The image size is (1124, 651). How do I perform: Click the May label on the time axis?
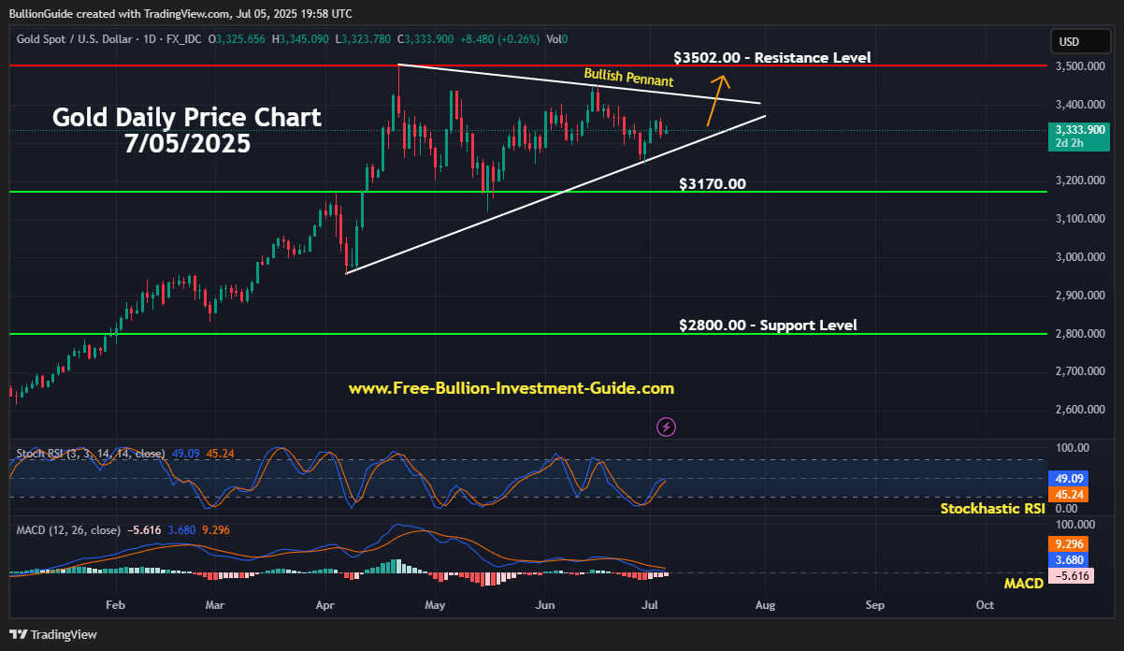point(435,605)
